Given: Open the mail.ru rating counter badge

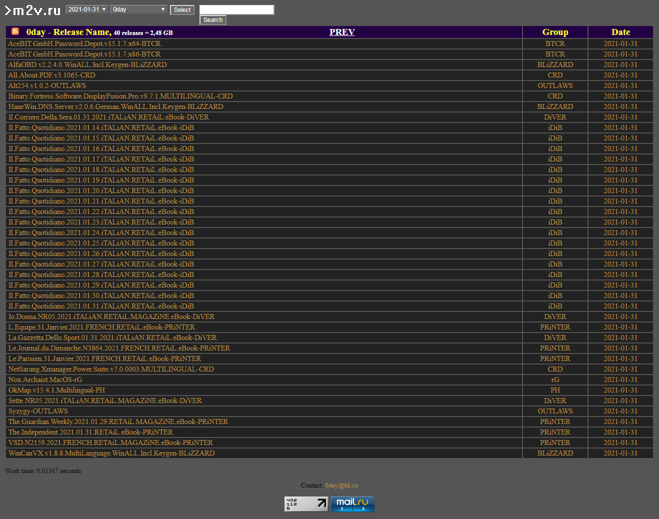Looking at the screenshot, I should (x=352, y=504).
